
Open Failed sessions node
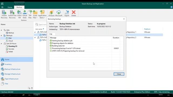(11, 51)
